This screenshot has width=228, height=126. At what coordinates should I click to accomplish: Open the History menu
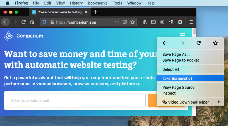76,3
